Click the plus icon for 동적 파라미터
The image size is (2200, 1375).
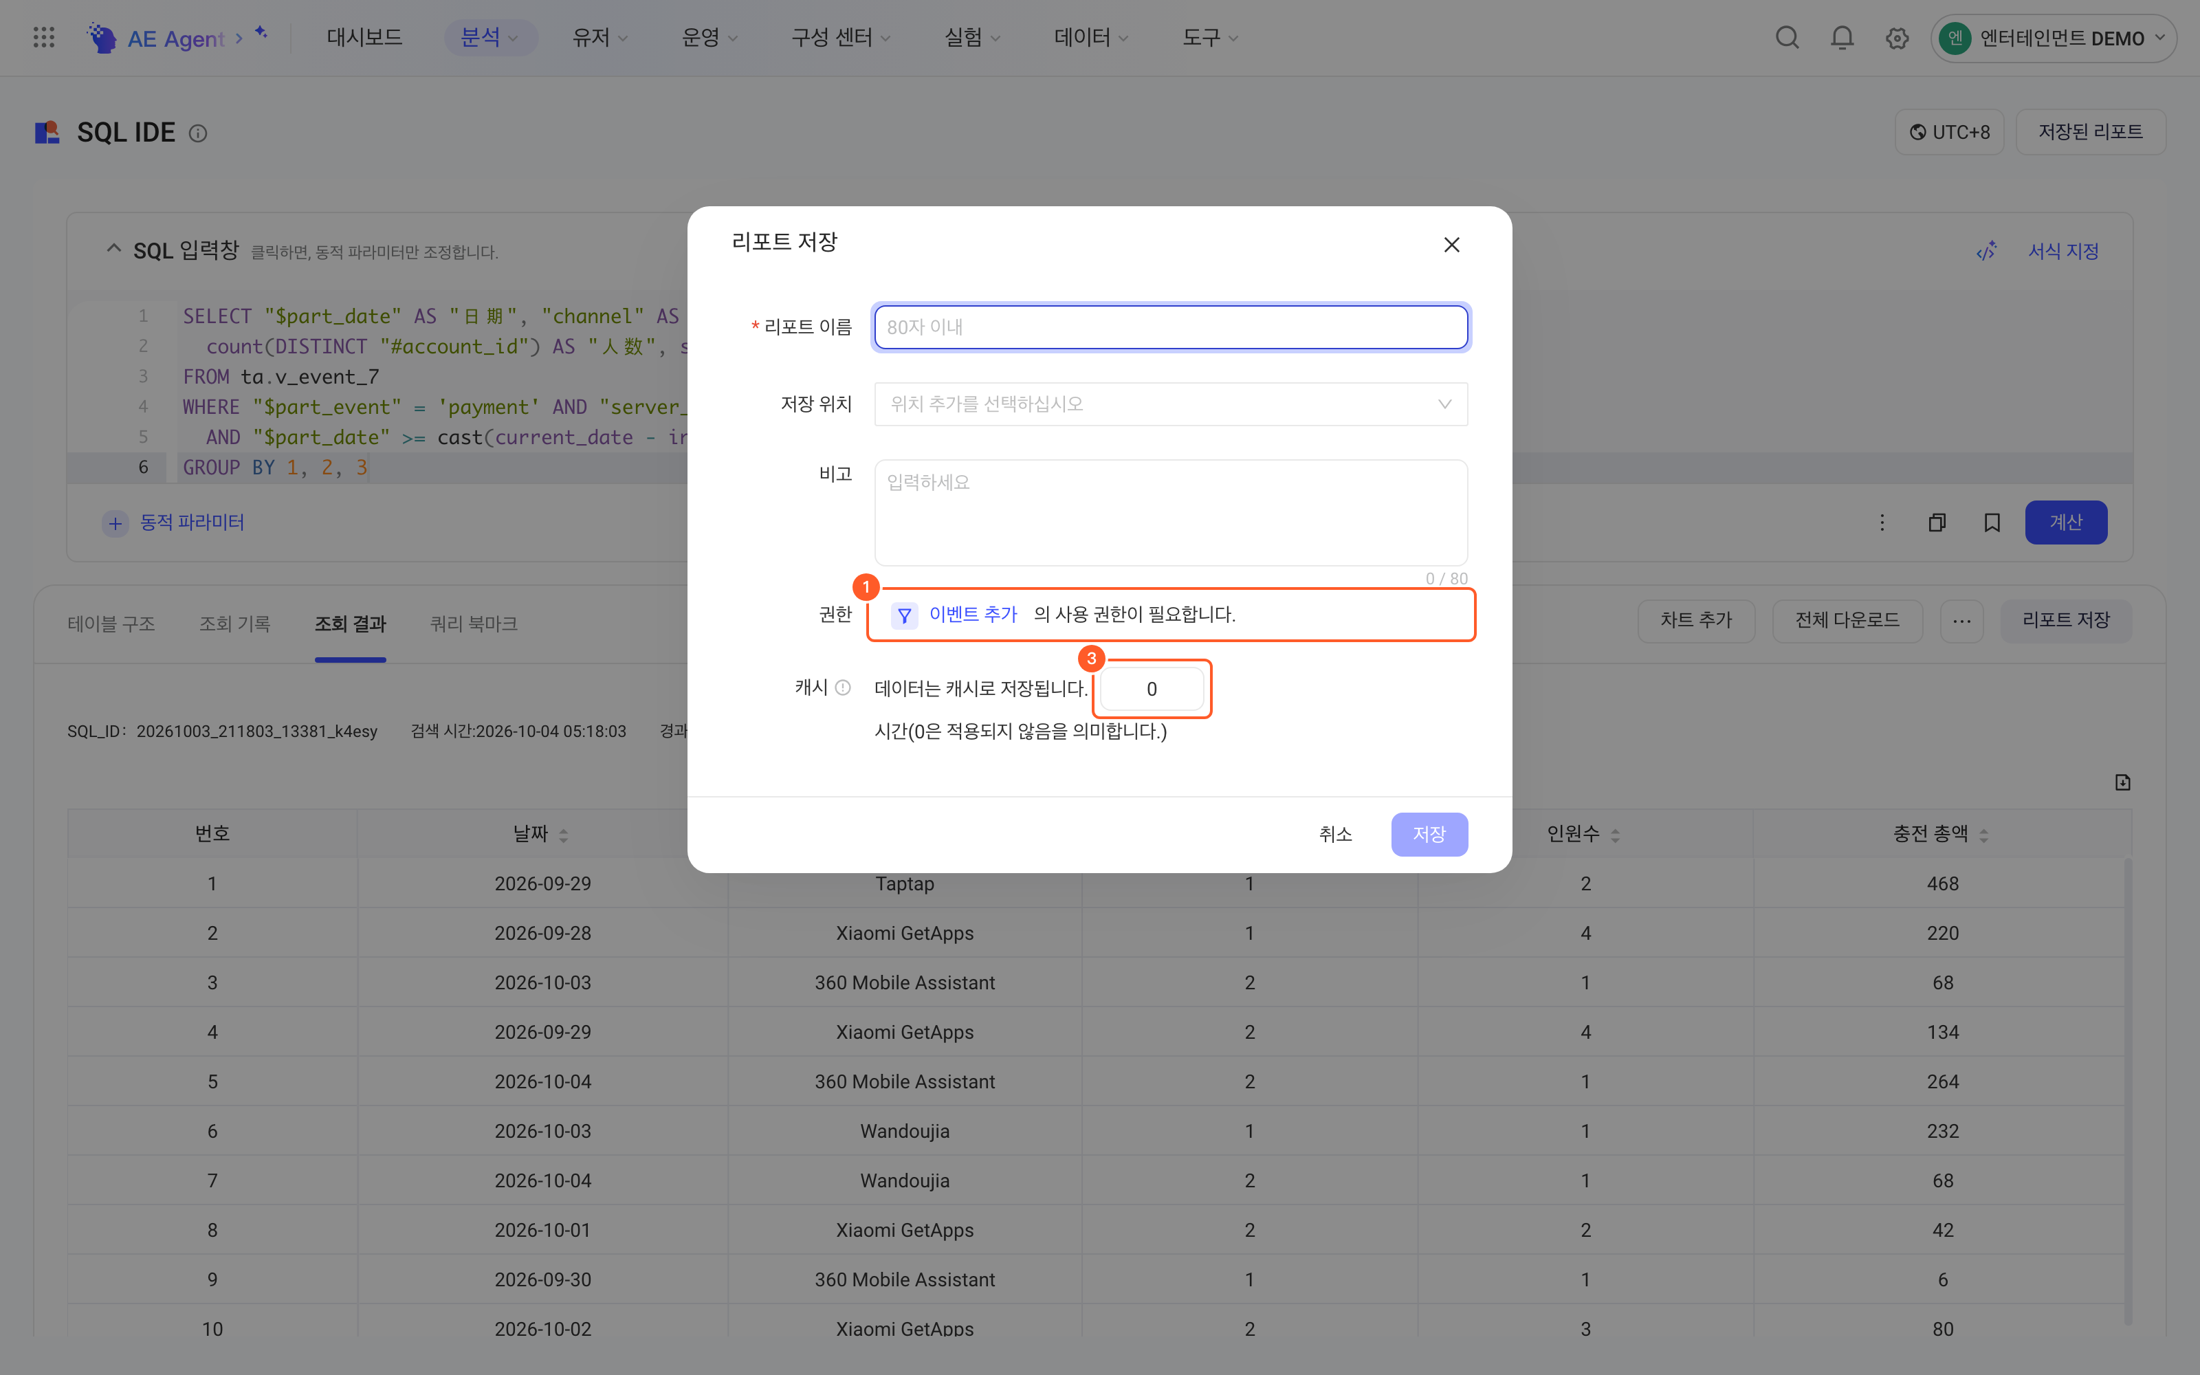(x=115, y=523)
